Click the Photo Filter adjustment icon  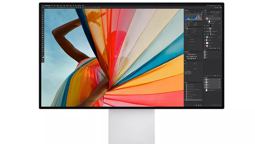click(x=192, y=56)
